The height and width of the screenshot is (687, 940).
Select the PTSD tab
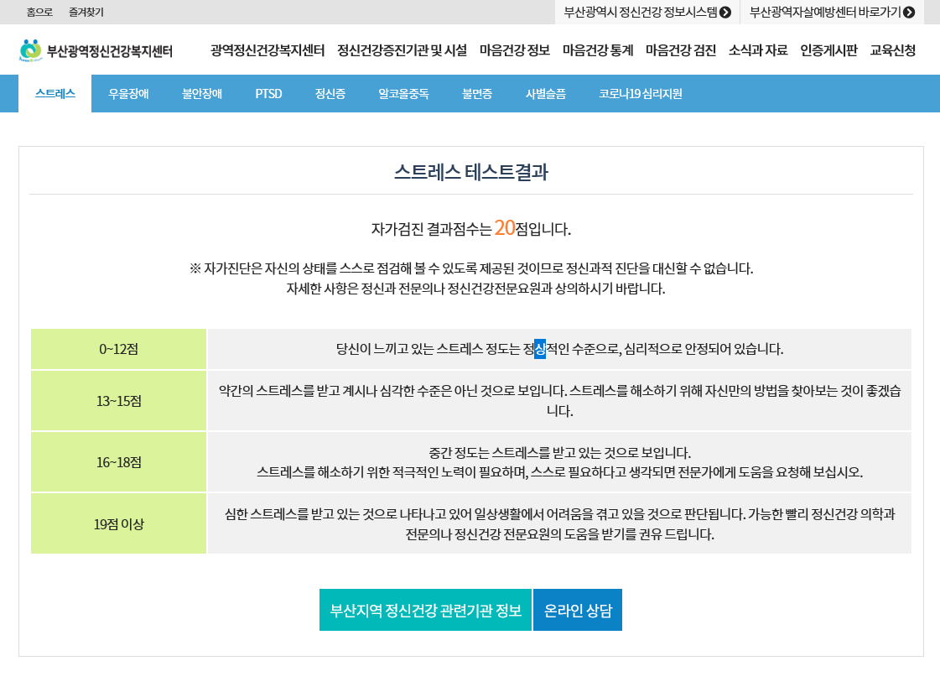[268, 94]
